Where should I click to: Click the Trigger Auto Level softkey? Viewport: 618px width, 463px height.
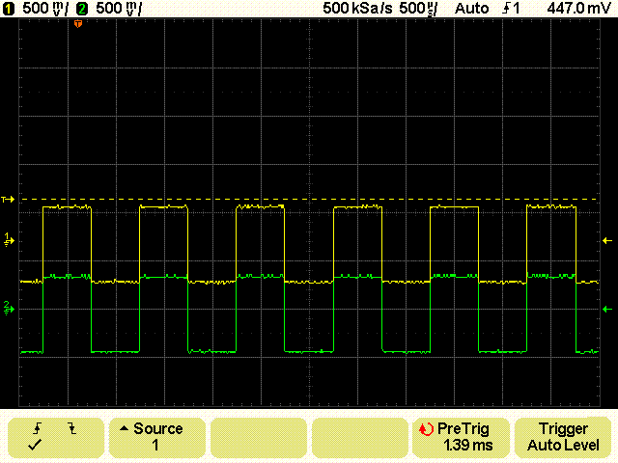click(563, 437)
